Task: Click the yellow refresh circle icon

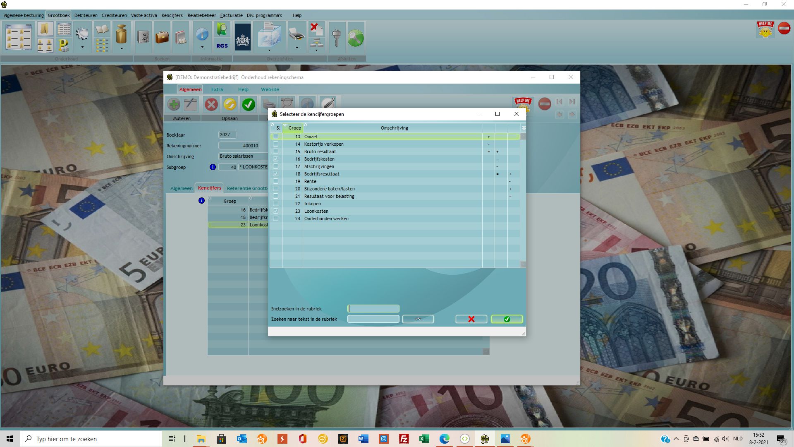Action: pyautogui.click(x=230, y=104)
